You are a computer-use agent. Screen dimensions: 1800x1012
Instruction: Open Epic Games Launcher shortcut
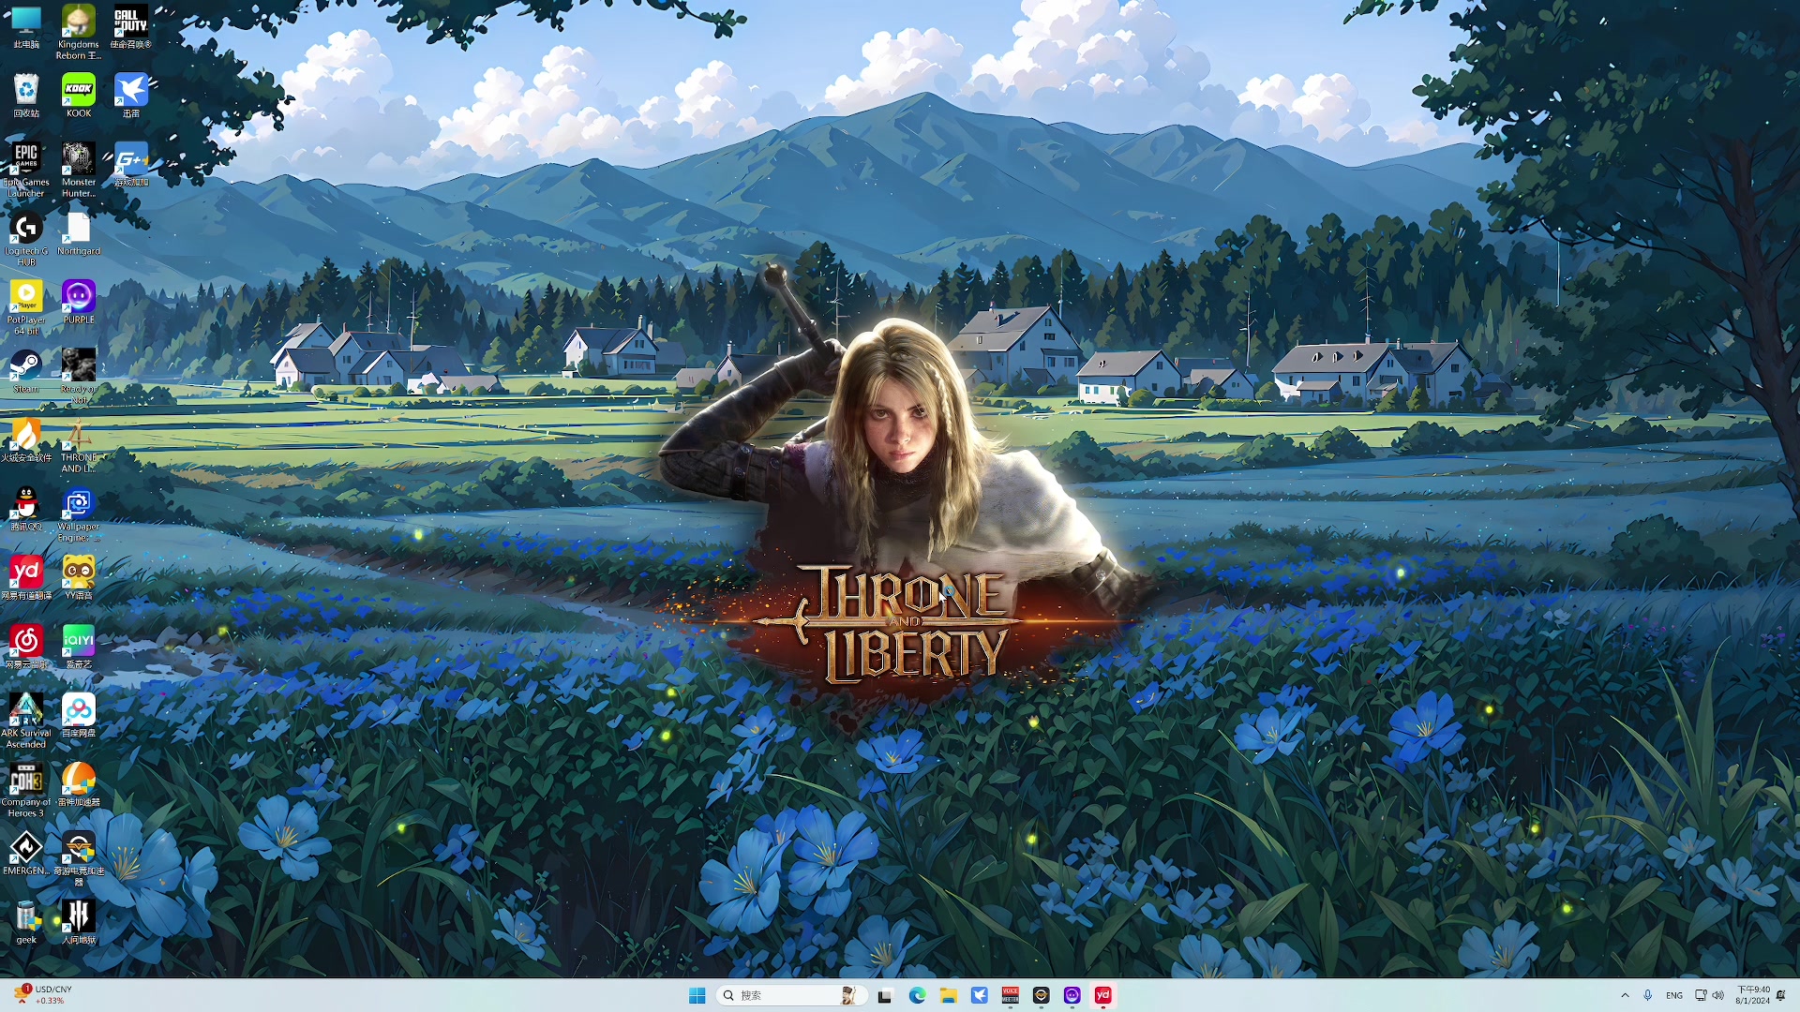click(x=26, y=160)
